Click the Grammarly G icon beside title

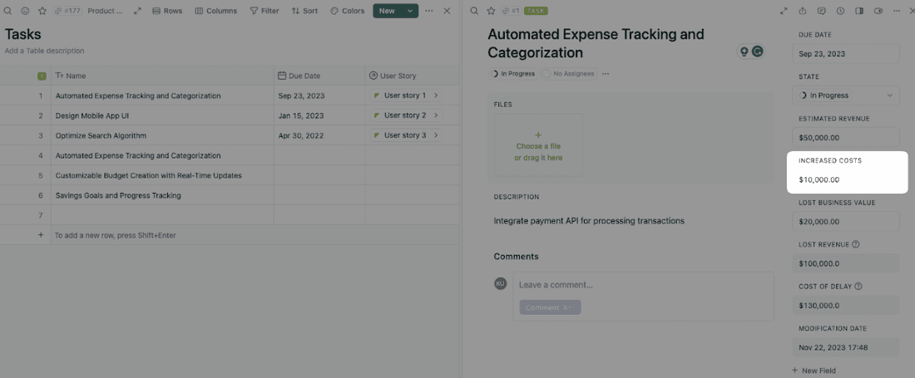coord(758,52)
